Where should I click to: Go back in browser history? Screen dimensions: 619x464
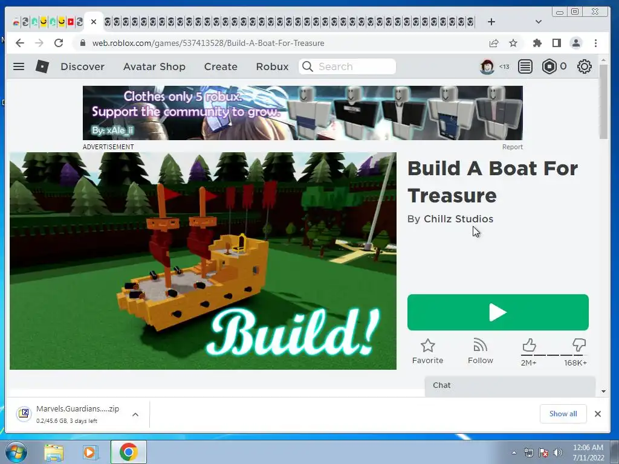(x=20, y=43)
